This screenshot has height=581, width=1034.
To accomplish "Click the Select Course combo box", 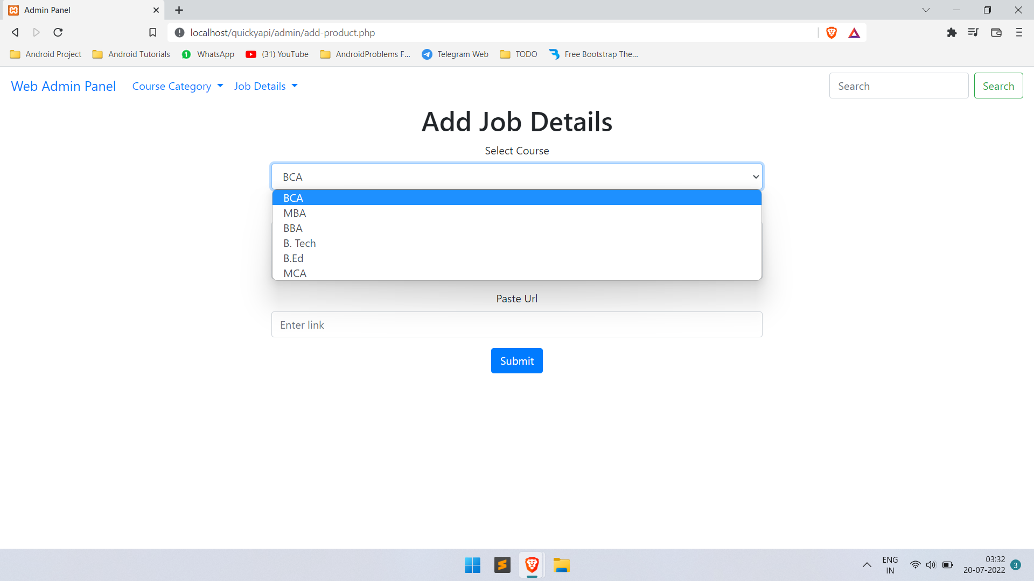I will (x=517, y=177).
